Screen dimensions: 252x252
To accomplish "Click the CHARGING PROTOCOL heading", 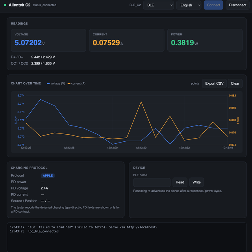I will (29, 168).
